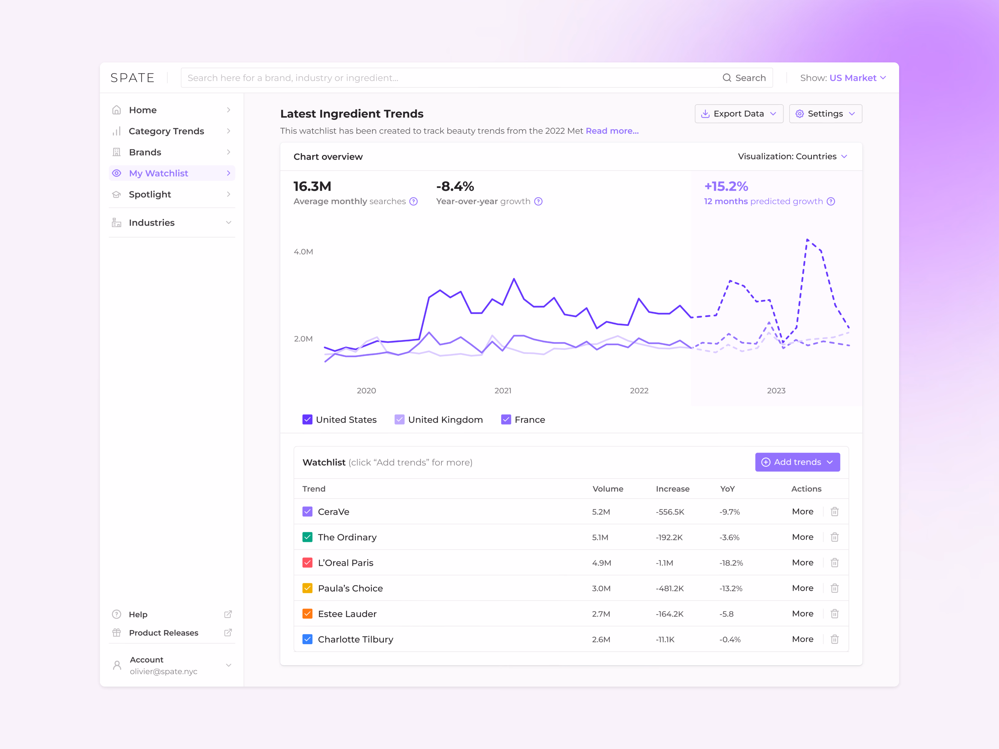The height and width of the screenshot is (749, 999).
Task: Open info tooltip for 12 months predicted growth
Action: (x=830, y=201)
